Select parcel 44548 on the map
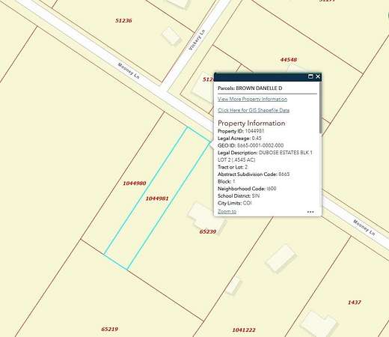Screen dimensions: 389x337 click(289, 60)
